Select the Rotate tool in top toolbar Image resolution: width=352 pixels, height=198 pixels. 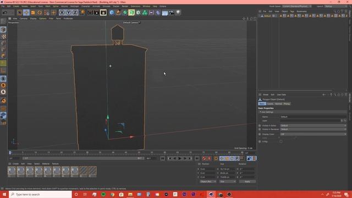point(40,13)
